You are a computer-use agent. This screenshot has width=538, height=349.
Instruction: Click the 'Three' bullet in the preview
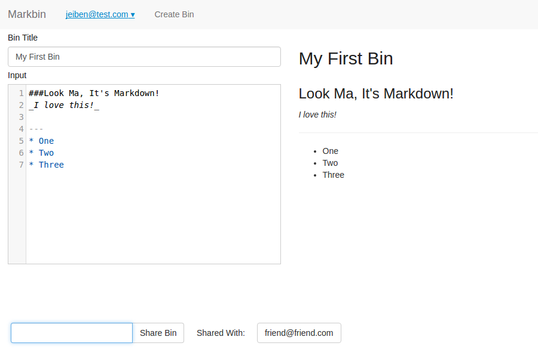pos(333,175)
